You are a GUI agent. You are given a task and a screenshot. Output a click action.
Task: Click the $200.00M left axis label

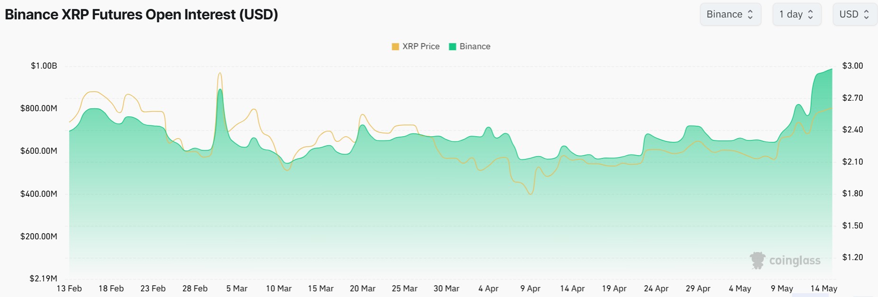pyautogui.click(x=39, y=236)
